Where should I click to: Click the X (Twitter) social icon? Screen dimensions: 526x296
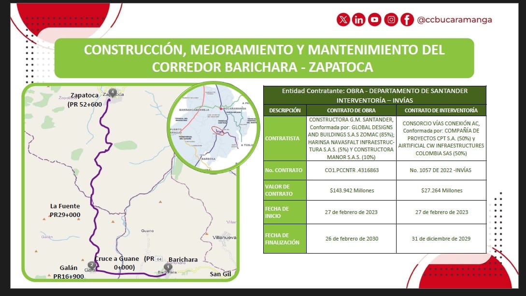(343, 20)
